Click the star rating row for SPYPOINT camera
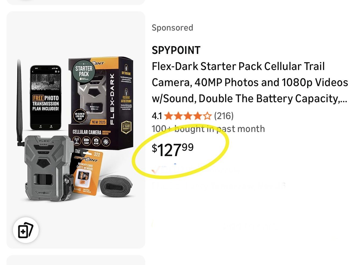Image resolution: width=355 pixels, height=265 pixels. (x=188, y=116)
